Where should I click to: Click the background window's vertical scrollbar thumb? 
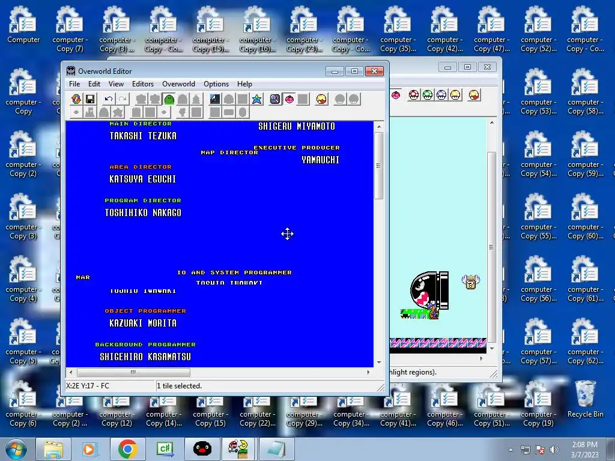tap(491, 247)
